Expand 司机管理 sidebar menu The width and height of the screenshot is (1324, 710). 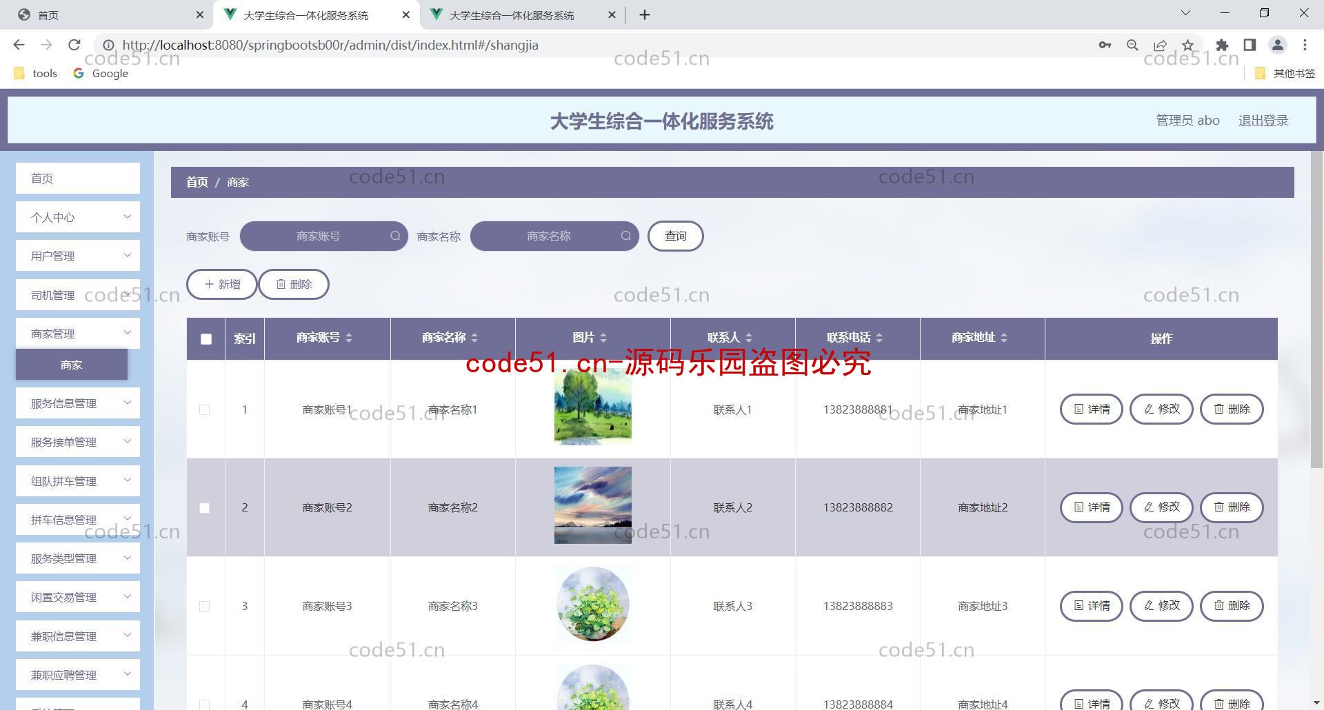pos(78,295)
